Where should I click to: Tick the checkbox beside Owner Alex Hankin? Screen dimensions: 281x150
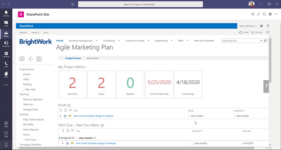[189, 116]
